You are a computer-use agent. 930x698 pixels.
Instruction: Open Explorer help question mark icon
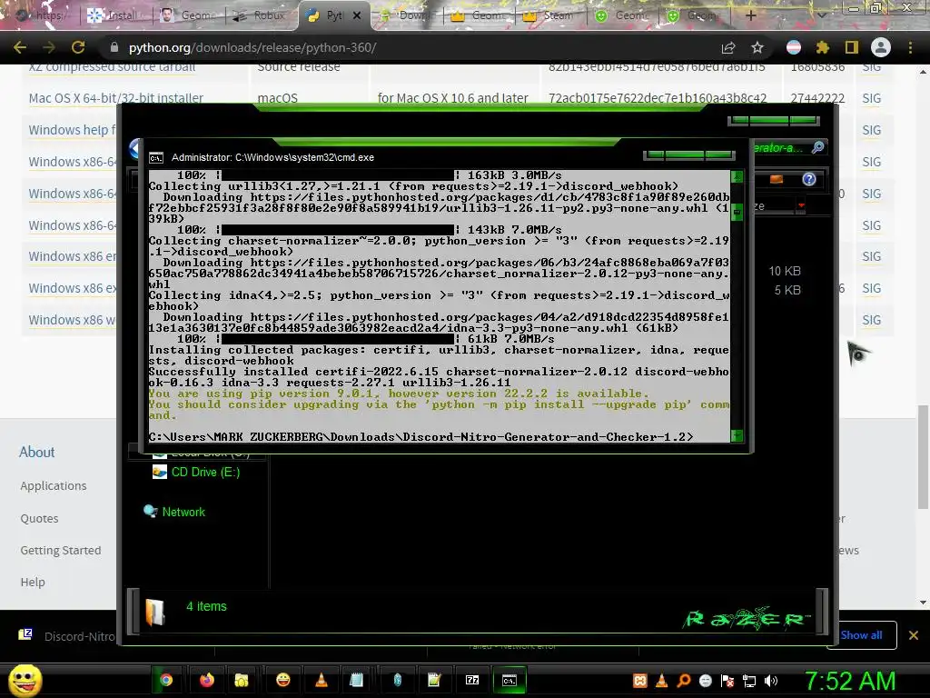(809, 179)
